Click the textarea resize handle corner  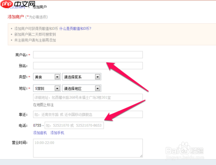pos(141,156)
